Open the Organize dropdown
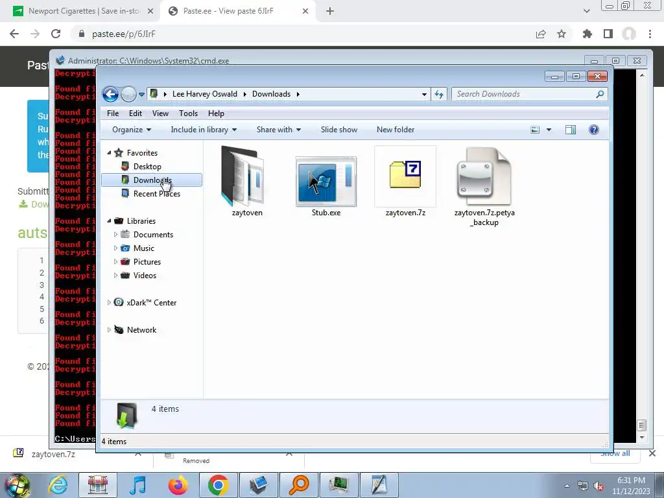This screenshot has height=498, width=664. point(131,130)
